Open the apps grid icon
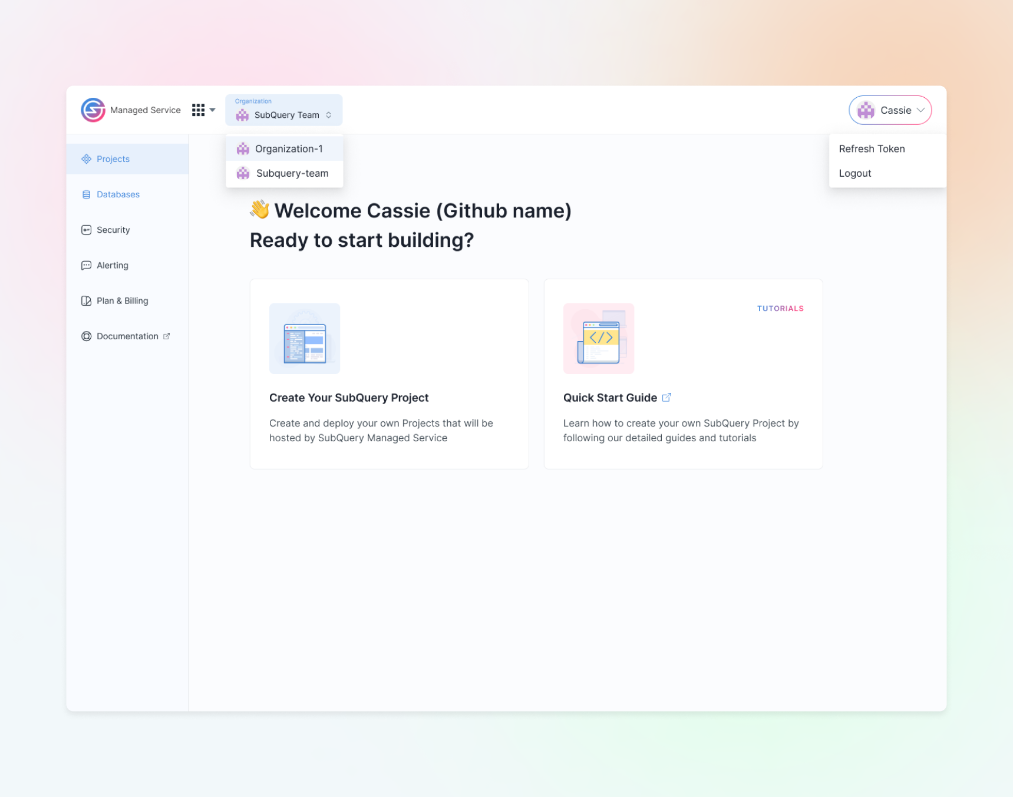The width and height of the screenshot is (1013, 797). pos(198,110)
